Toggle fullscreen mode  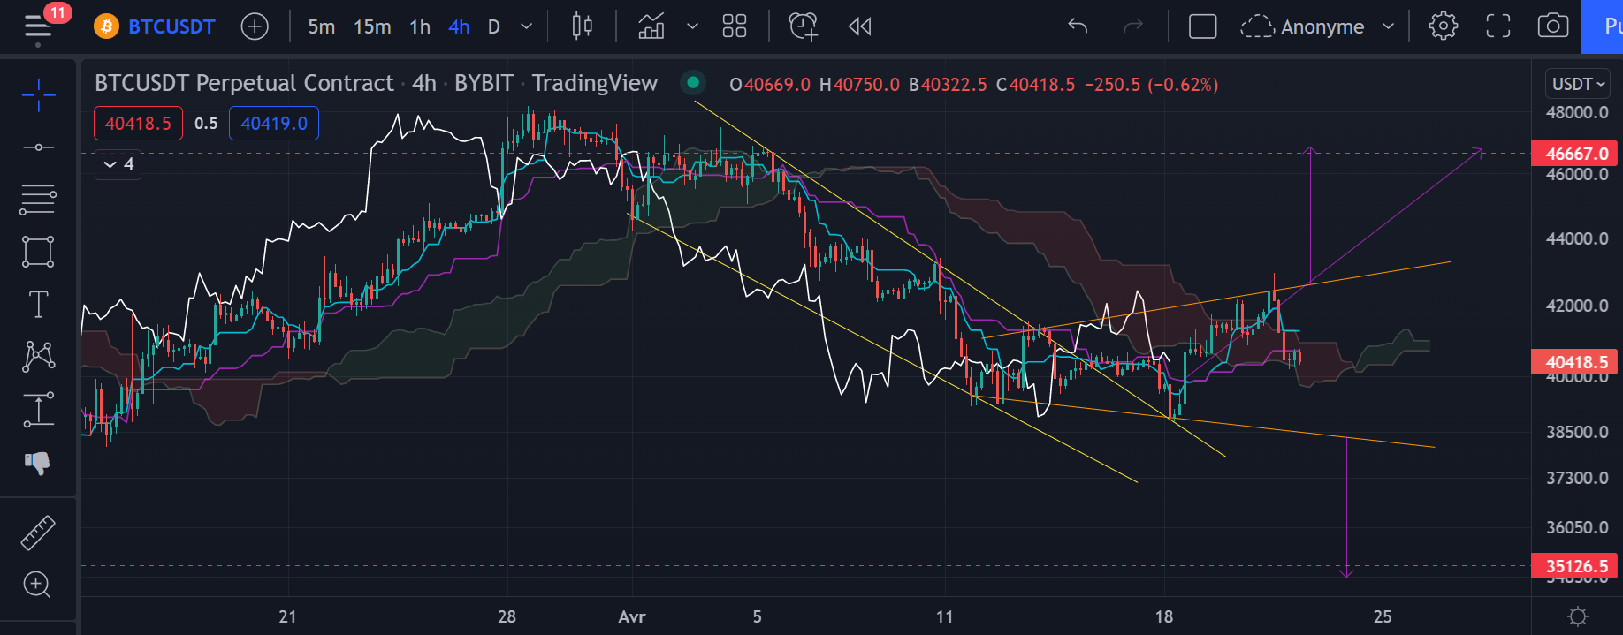coord(1498,26)
